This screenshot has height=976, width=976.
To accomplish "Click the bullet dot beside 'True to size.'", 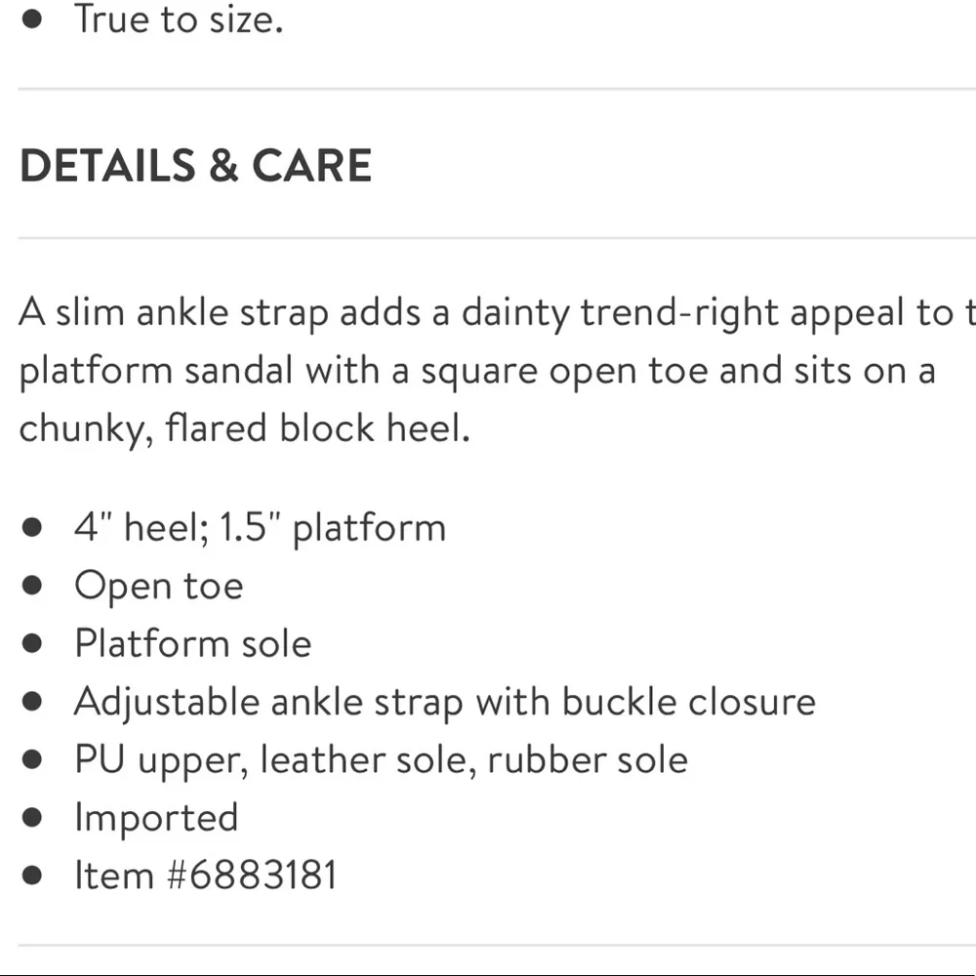I will click(x=32, y=19).
